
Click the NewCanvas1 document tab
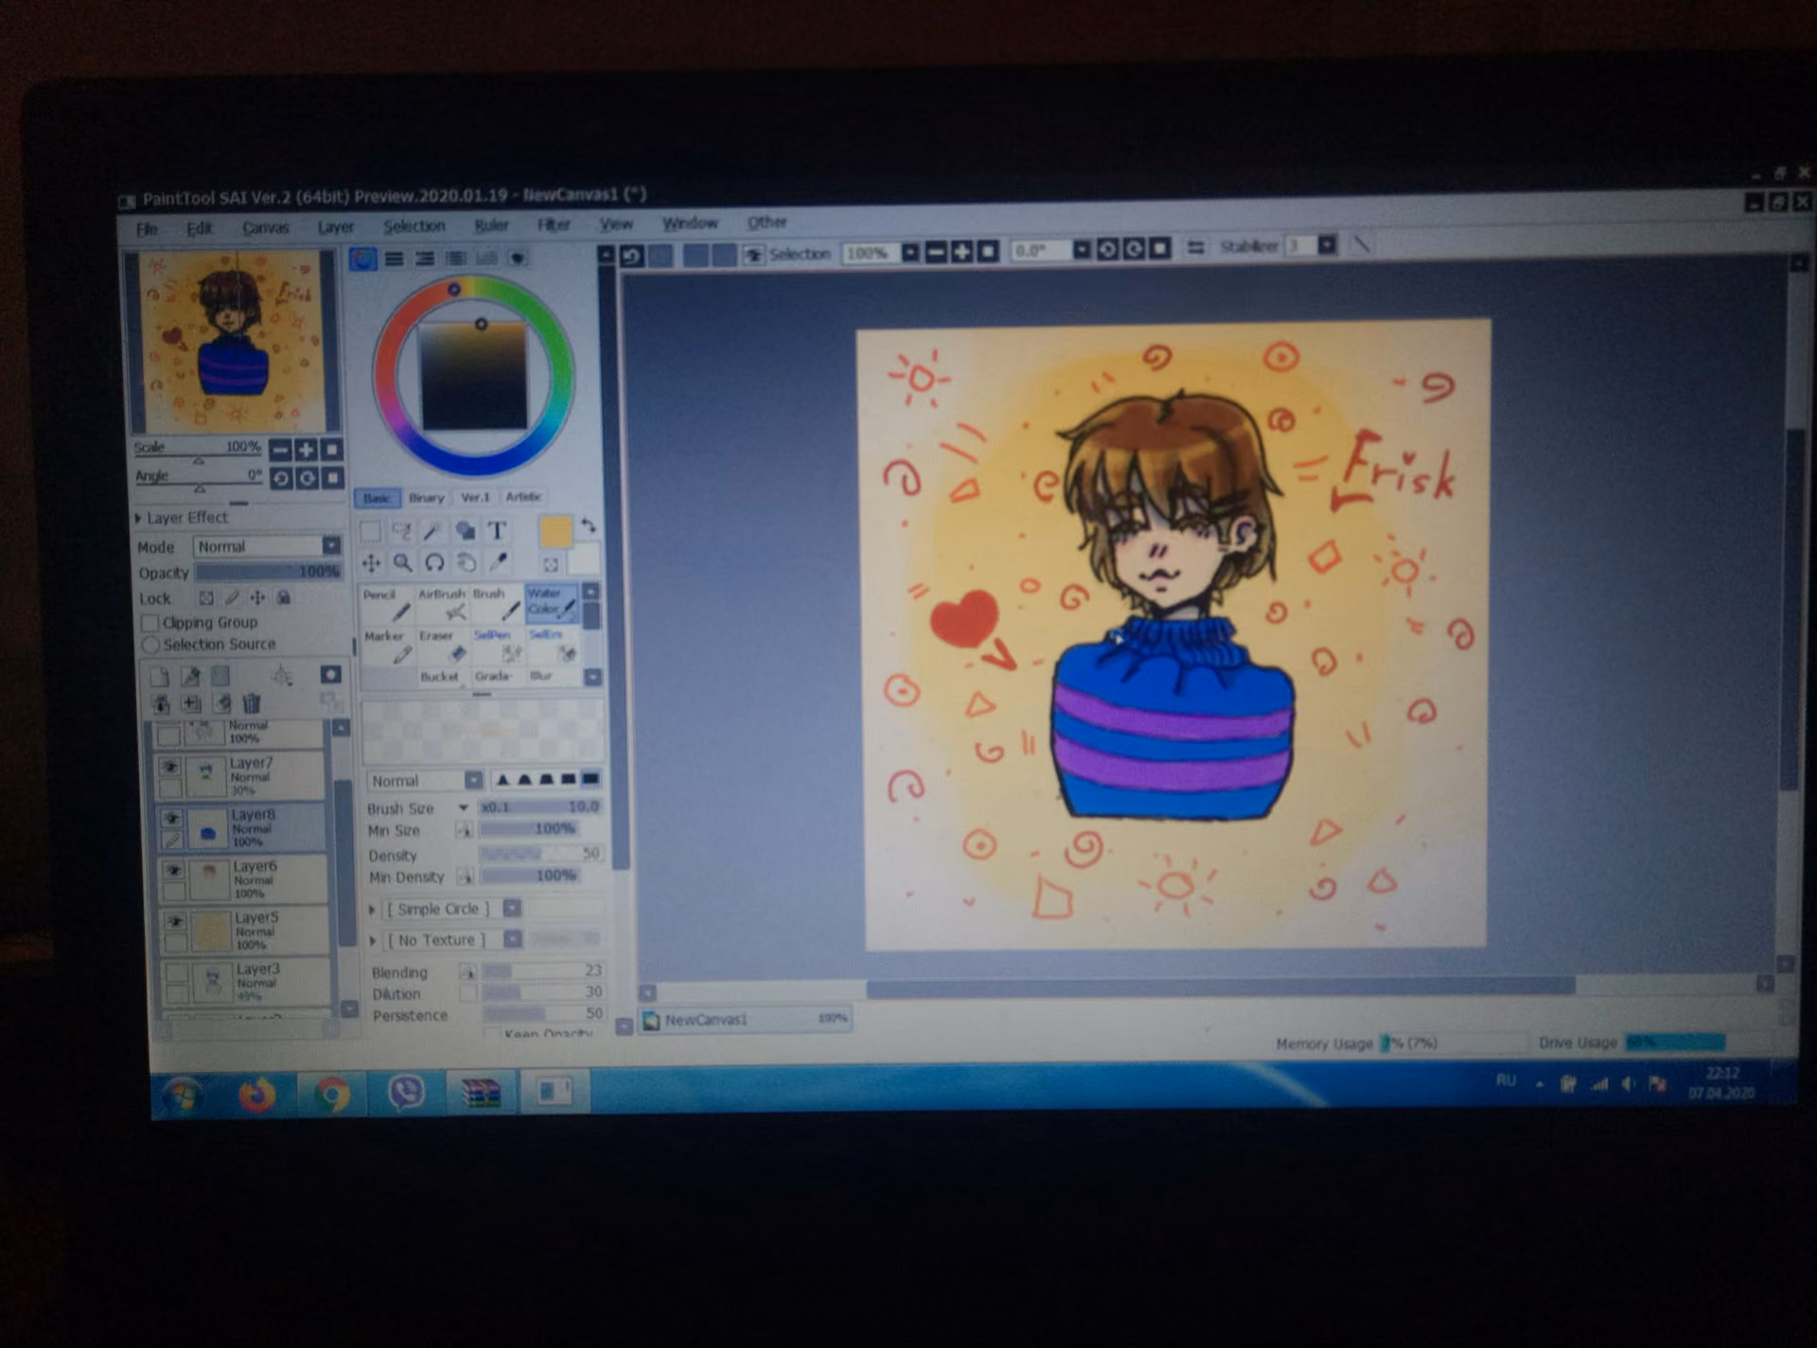[x=746, y=1020]
